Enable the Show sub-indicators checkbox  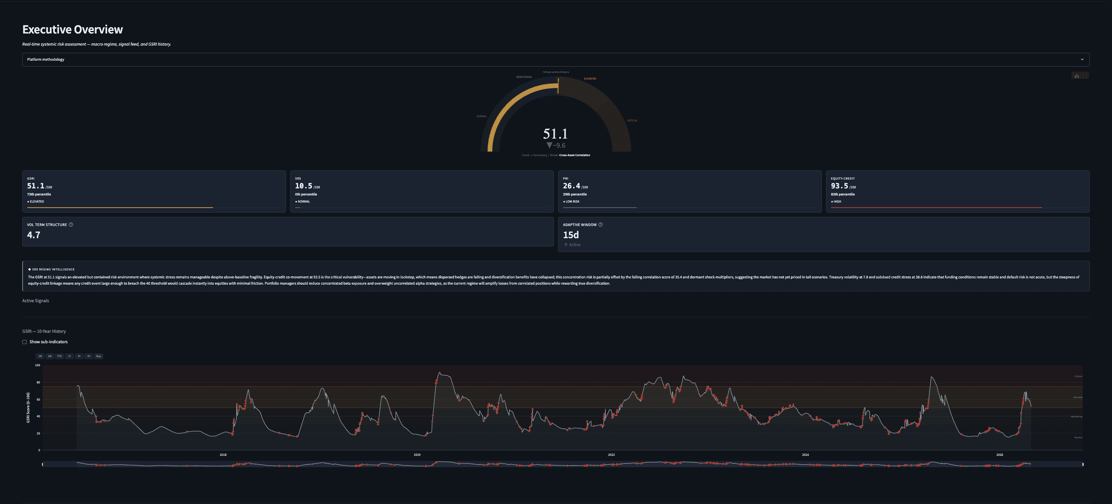pyautogui.click(x=25, y=342)
